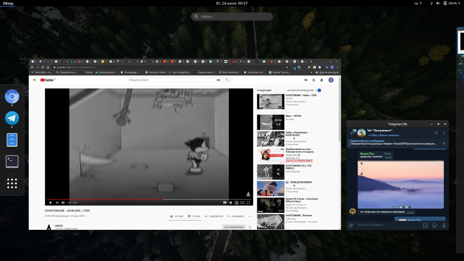
Task: Open YouTube account avatar menu
Action: [x=331, y=80]
